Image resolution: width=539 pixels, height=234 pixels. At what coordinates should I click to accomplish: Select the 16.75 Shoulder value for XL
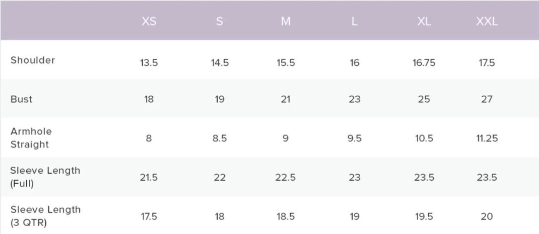424,63
